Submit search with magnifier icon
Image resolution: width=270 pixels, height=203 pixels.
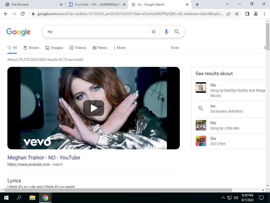click(177, 32)
